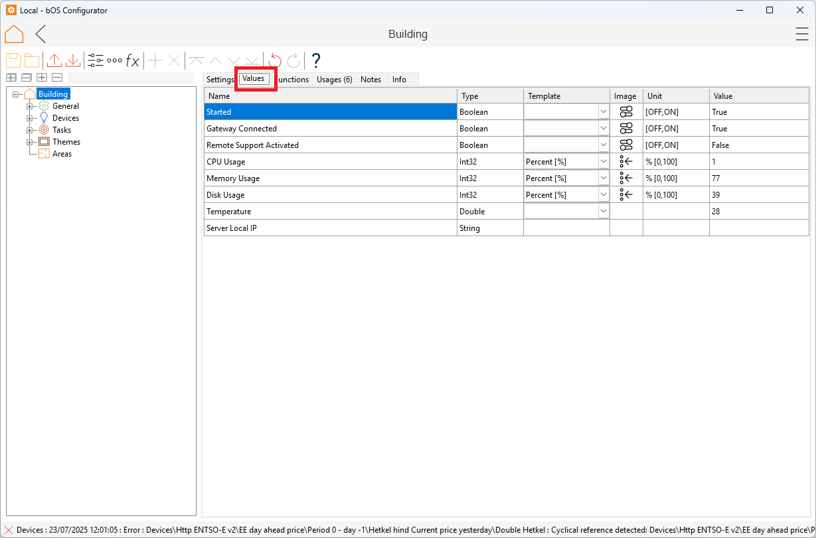Open the fx functions icon

pos(133,60)
